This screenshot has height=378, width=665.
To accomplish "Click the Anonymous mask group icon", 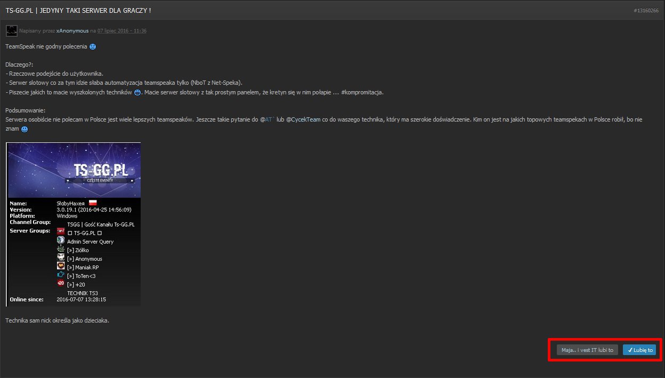I will (x=61, y=258).
